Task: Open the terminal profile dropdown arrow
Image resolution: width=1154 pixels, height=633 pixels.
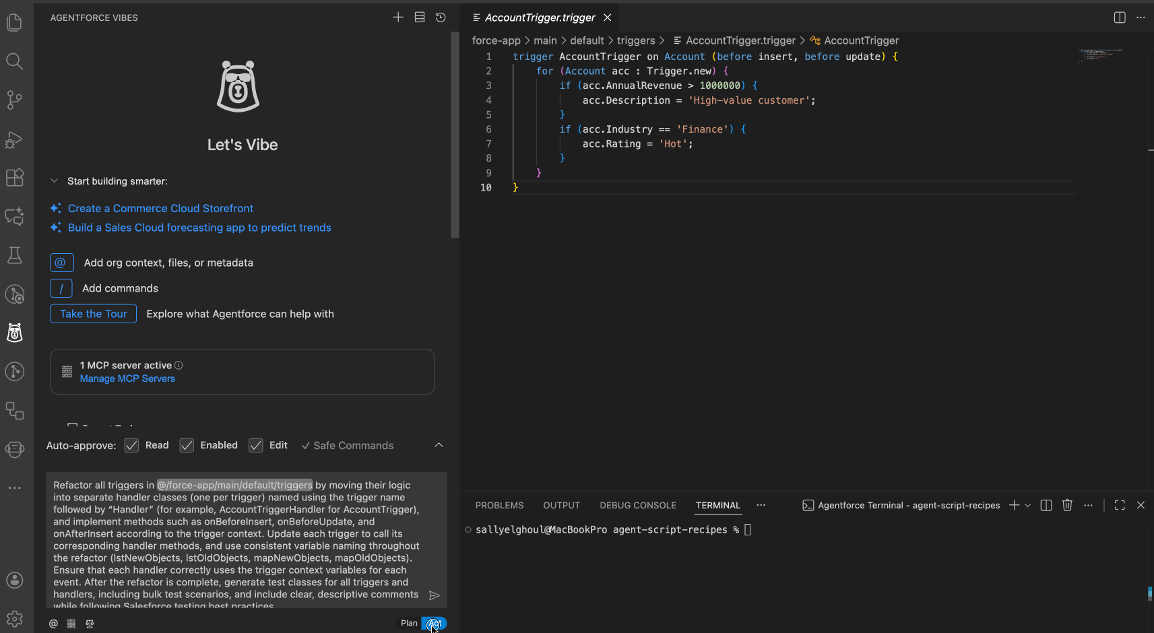Action: point(1027,505)
